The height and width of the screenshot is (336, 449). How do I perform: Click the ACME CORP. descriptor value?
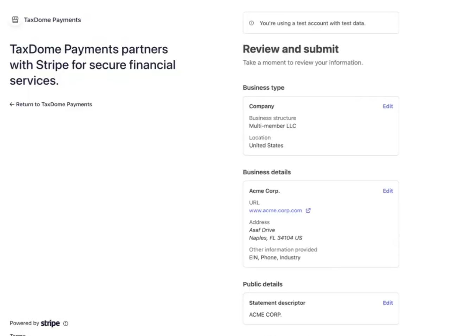265,315
